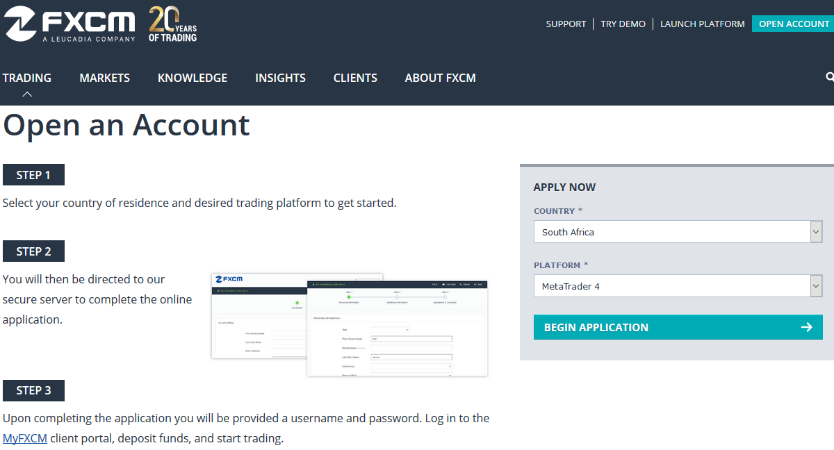The image size is (834, 450).
Task: Open the Trading menu
Action: tap(27, 78)
